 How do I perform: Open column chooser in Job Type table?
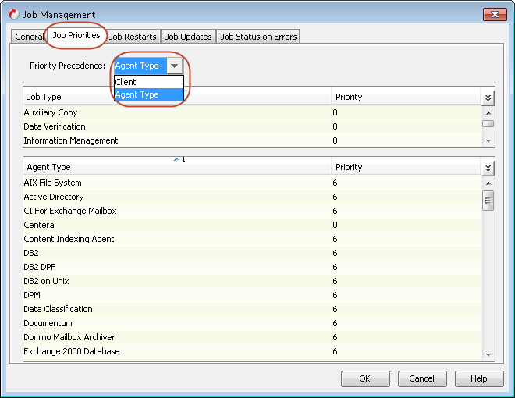(x=488, y=98)
